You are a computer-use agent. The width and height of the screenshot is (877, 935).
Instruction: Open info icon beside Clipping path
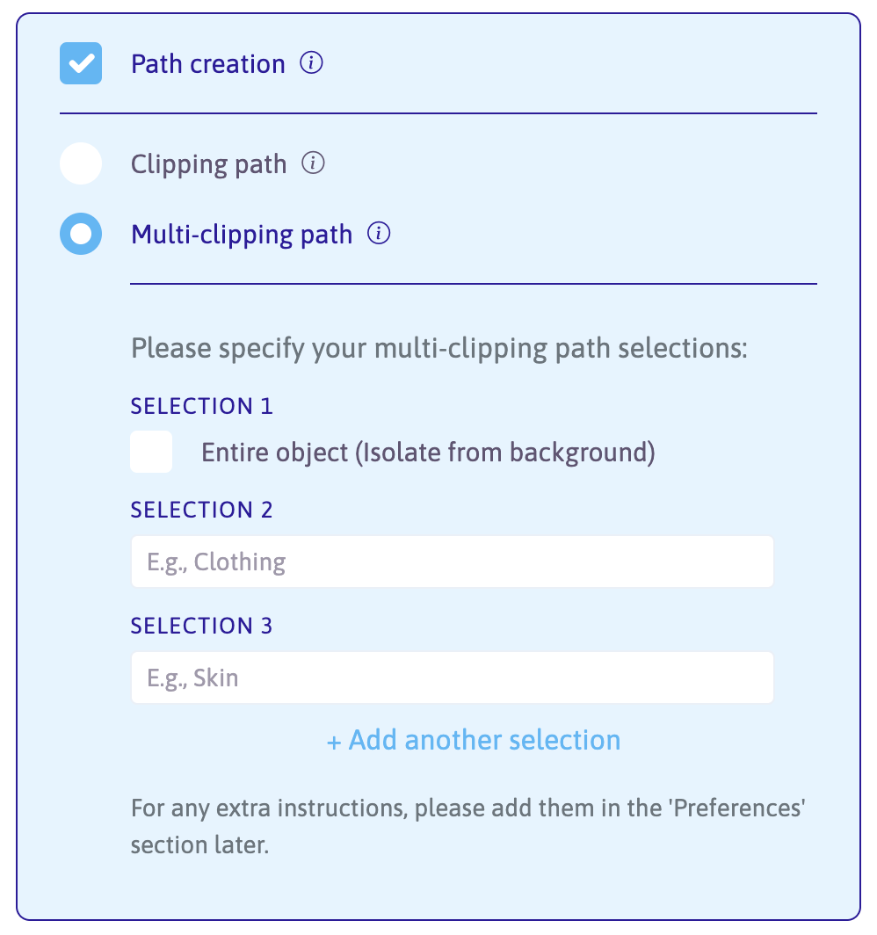click(x=313, y=163)
